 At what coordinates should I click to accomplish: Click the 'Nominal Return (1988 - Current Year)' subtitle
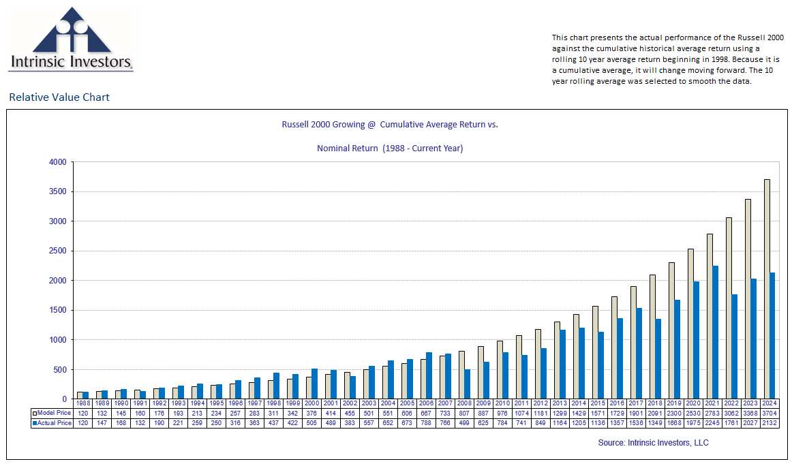tap(390, 149)
